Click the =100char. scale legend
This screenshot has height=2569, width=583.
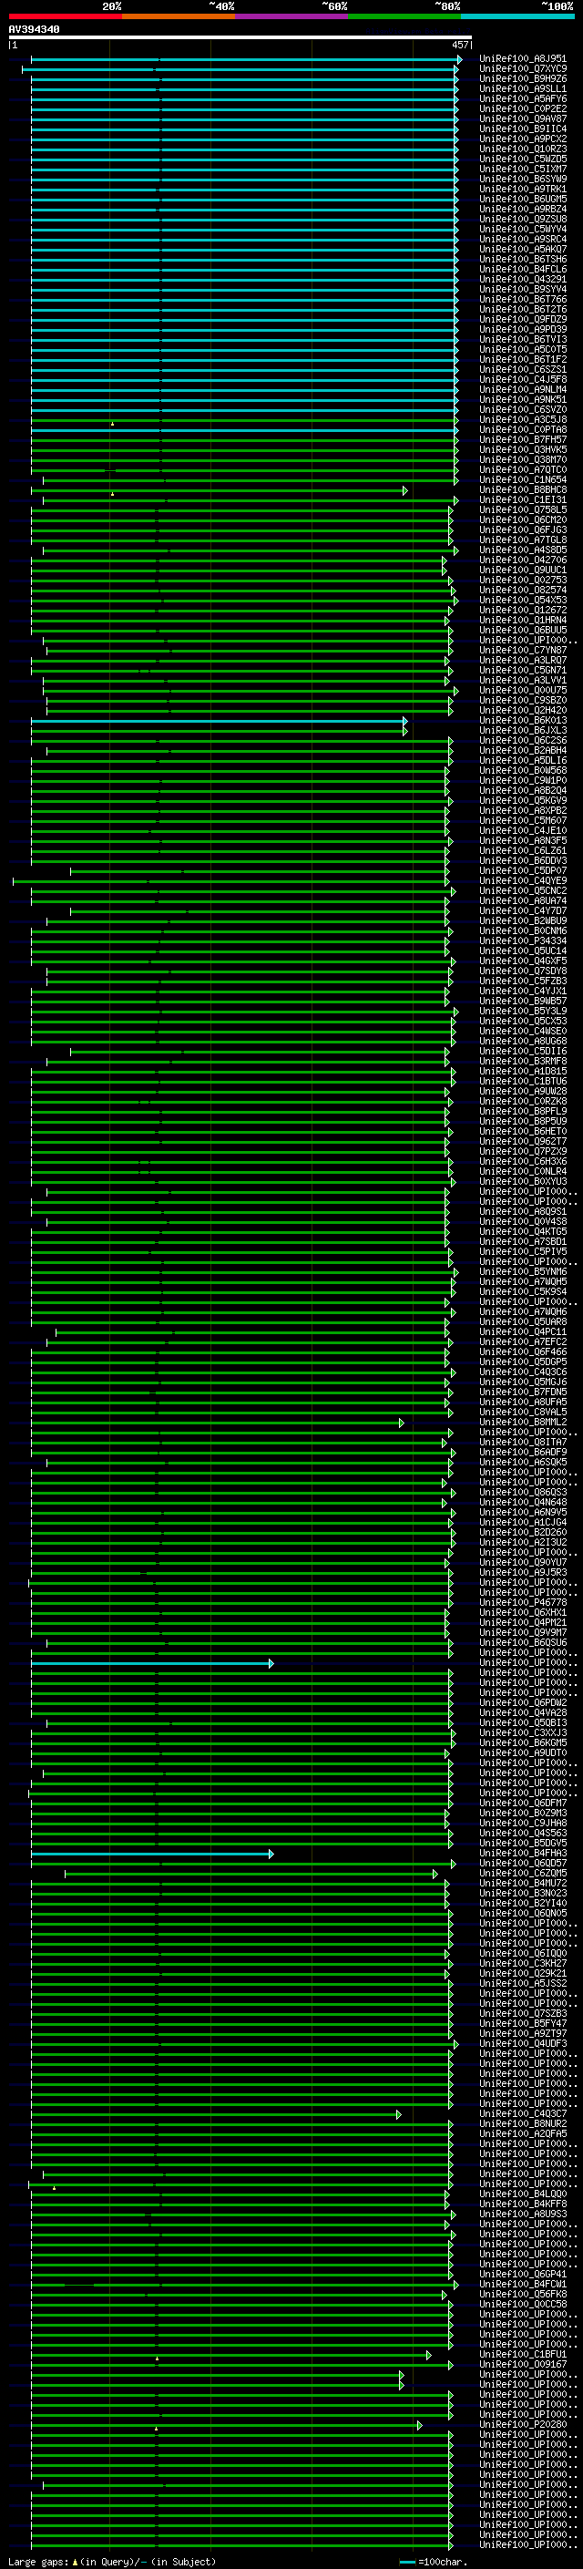pyautogui.click(x=434, y=2561)
